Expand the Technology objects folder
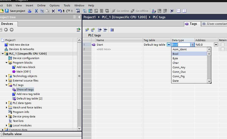The width and height of the screenshot is (227, 139). point(7,76)
